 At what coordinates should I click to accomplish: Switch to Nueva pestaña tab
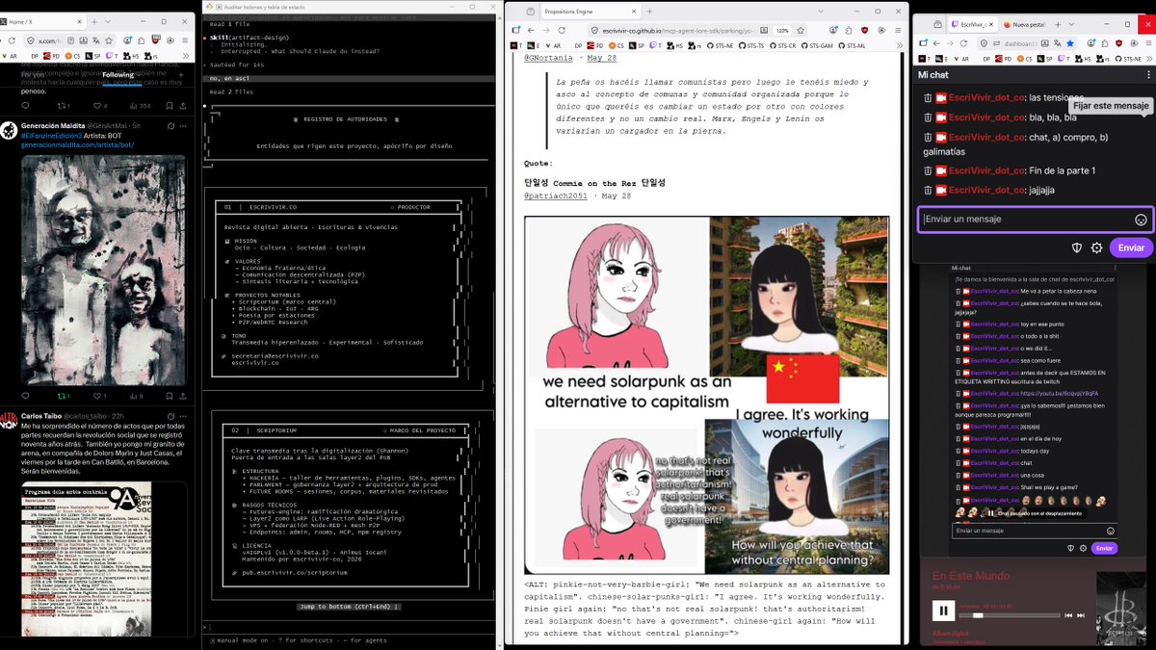(1024, 24)
